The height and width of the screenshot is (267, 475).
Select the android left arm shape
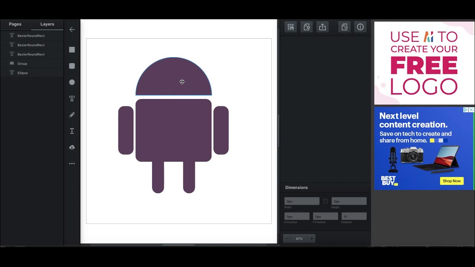[126, 130]
